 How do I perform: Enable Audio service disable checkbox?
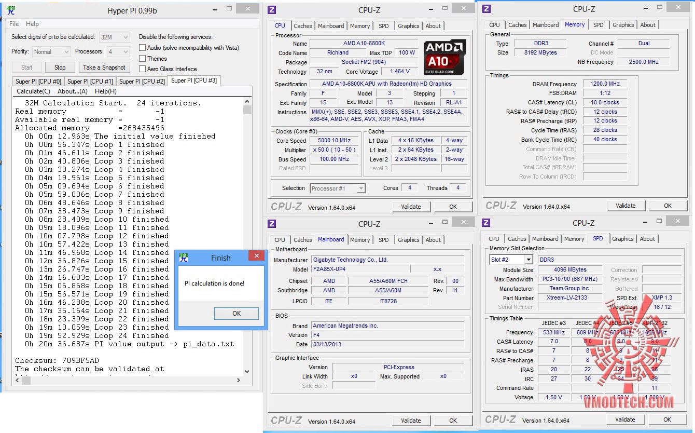pyautogui.click(x=143, y=48)
